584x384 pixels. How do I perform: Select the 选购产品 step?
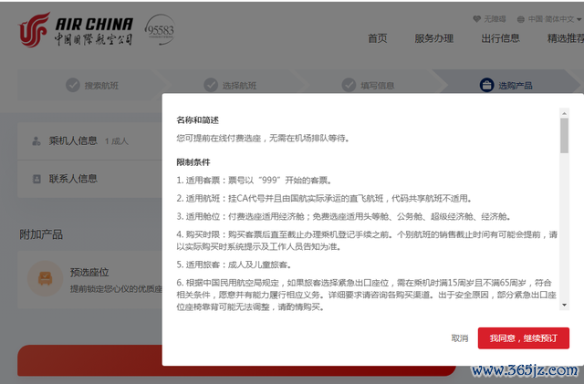click(x=506, y=86)
